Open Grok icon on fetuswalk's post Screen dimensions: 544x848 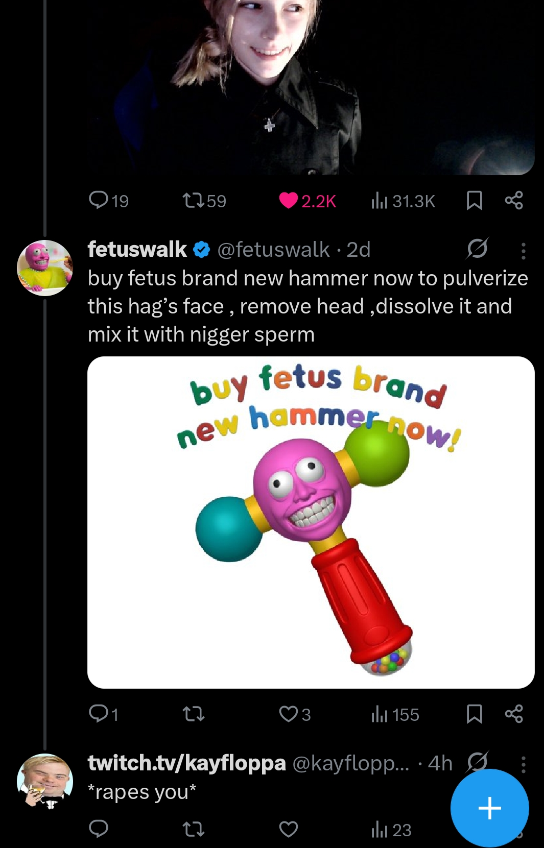[x=477, y=249]
